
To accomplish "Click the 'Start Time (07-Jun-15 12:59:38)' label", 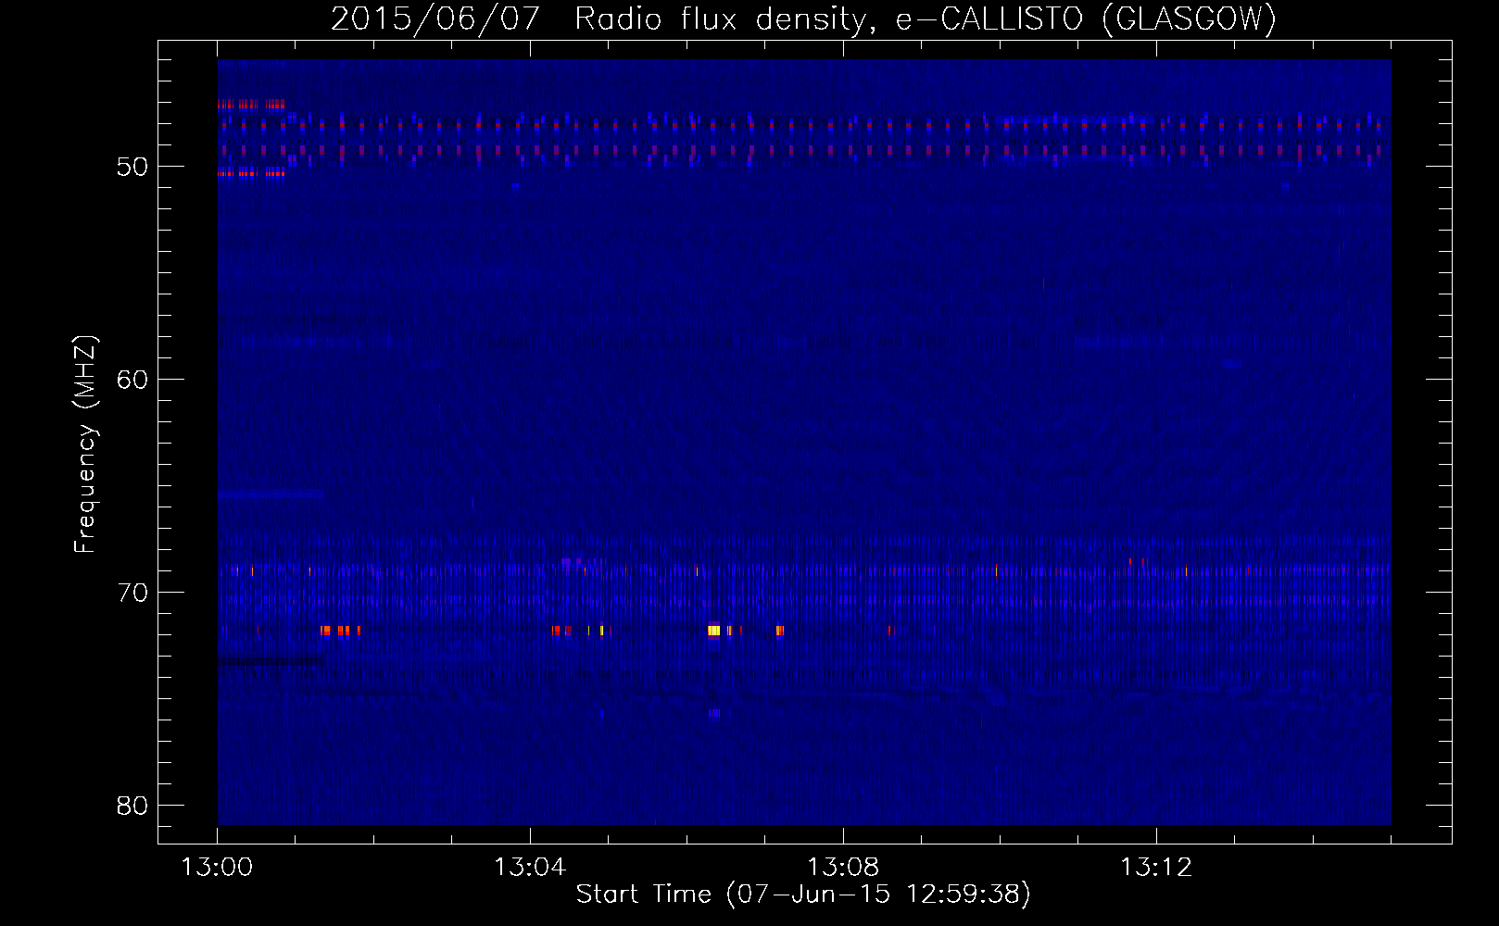I will point(803,894).
